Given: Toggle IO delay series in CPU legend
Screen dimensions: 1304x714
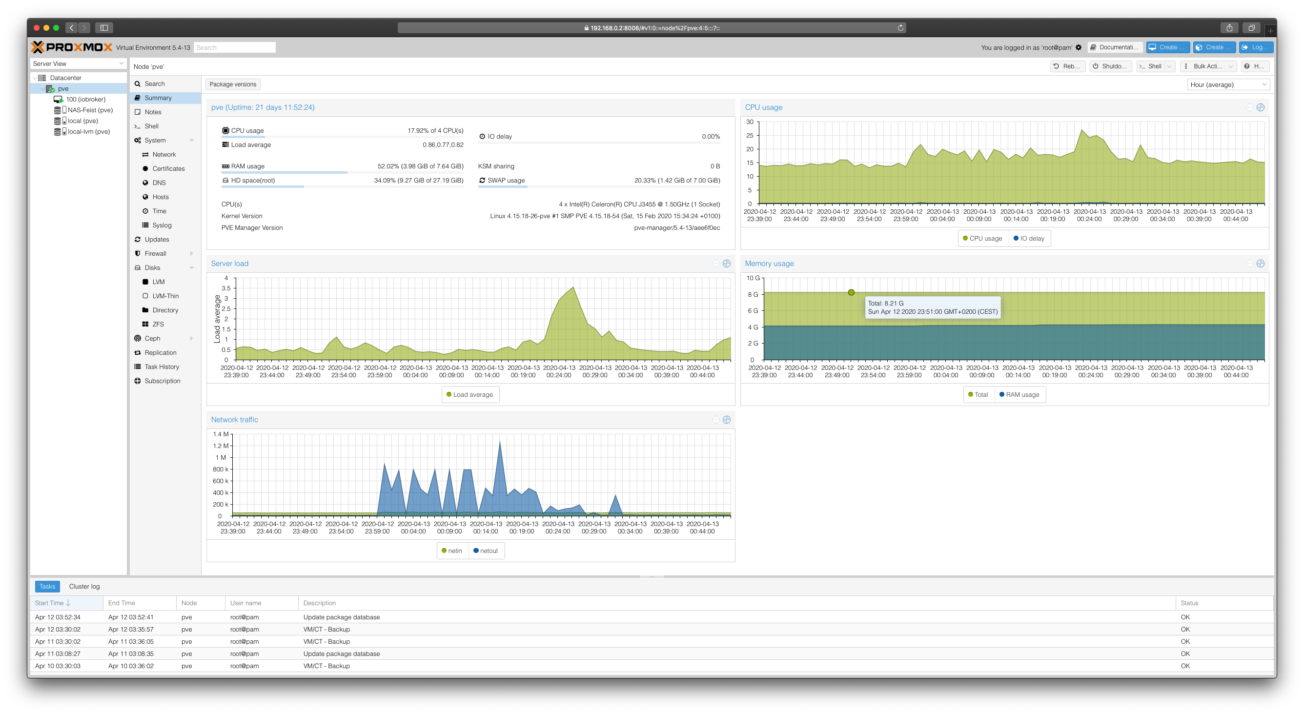Looking at the screenshot, I should click(x=1029, y=239).
